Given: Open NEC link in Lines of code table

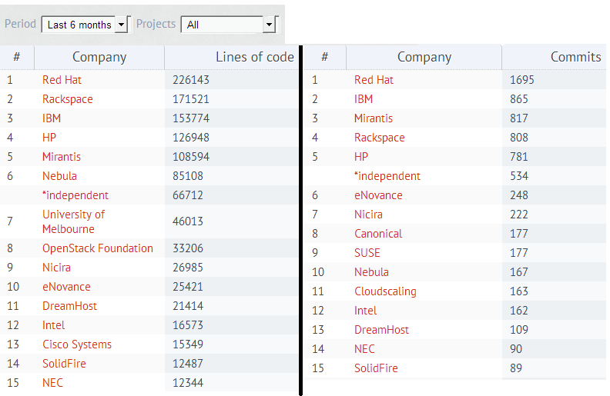Looking at the screenshot, I should (52, 383).
